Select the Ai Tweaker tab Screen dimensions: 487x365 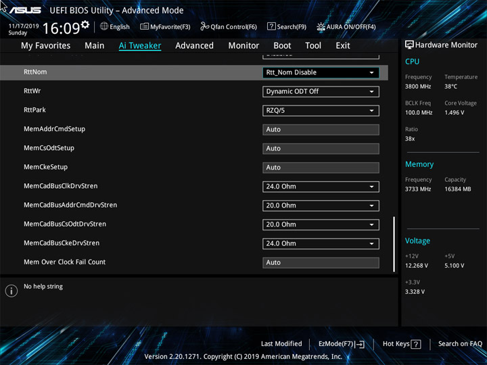coord(140,46)
